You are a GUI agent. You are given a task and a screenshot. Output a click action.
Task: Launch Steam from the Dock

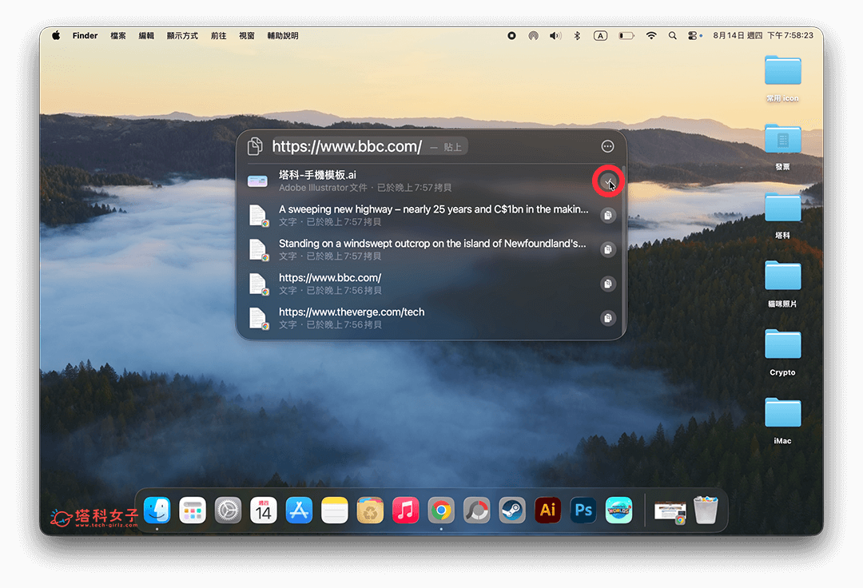point(512,510)
